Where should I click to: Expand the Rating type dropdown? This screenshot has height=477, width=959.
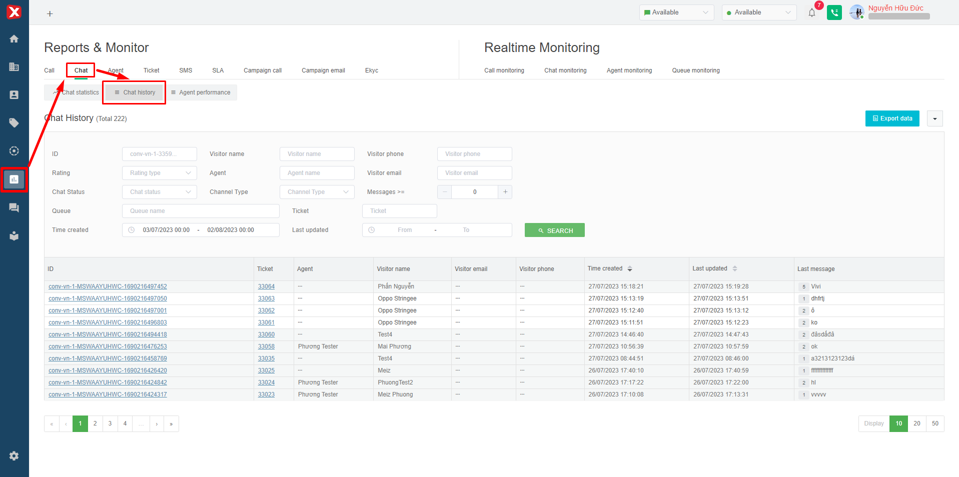coord(159,173)
